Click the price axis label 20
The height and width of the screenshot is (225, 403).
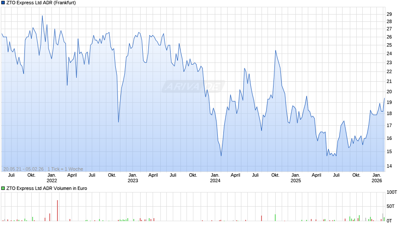pos(389,92)
